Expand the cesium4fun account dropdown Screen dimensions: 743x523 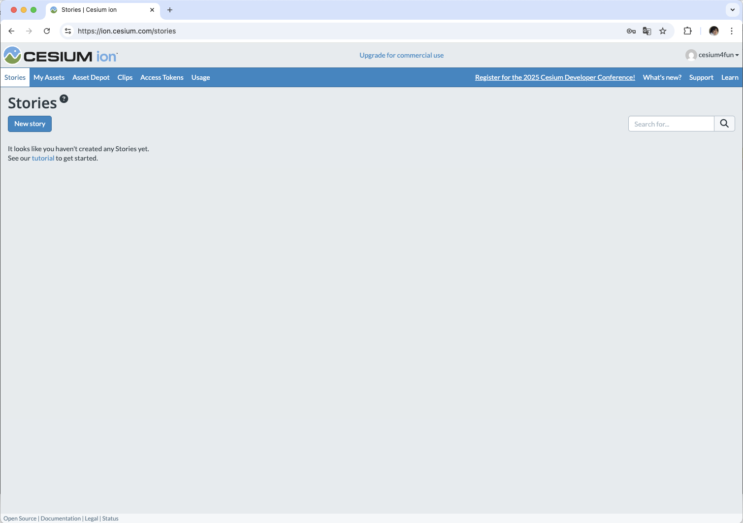[712, 55]
